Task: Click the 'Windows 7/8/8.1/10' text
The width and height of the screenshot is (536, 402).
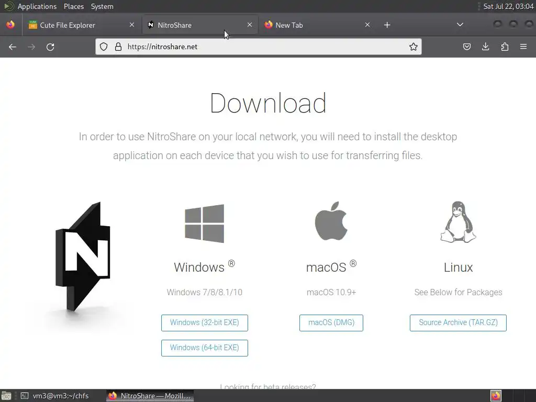Action: point(205,292)
